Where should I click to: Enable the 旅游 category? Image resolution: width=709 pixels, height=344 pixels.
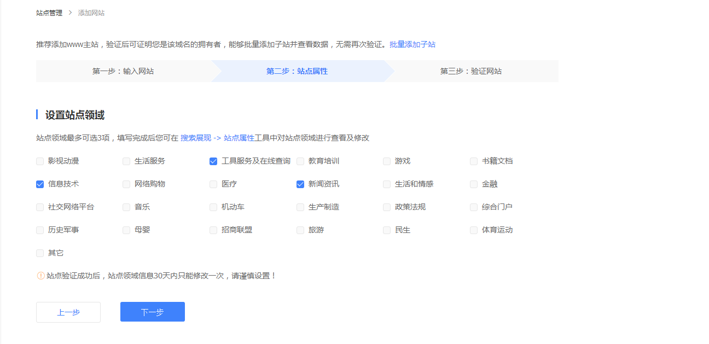300,230
